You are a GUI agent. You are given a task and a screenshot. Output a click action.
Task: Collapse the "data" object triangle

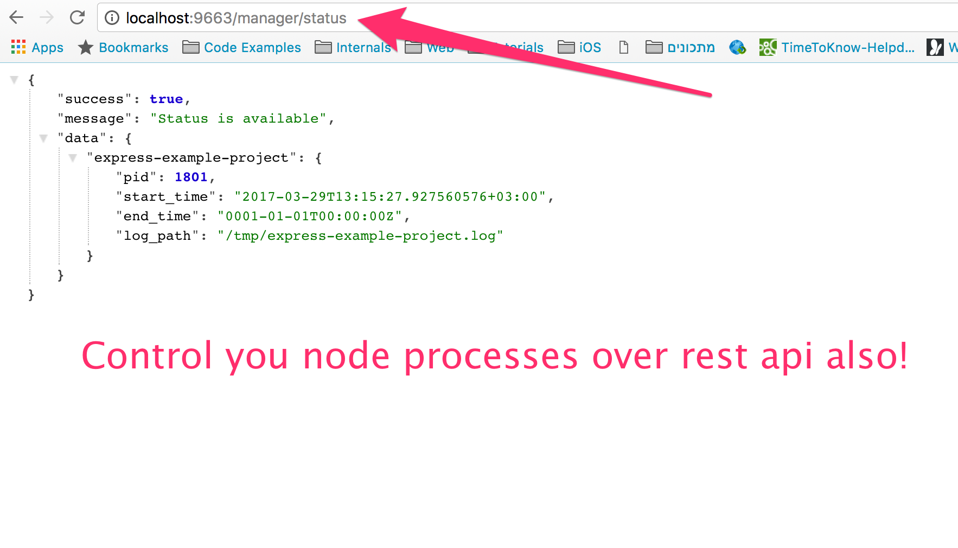coord(43,138)
